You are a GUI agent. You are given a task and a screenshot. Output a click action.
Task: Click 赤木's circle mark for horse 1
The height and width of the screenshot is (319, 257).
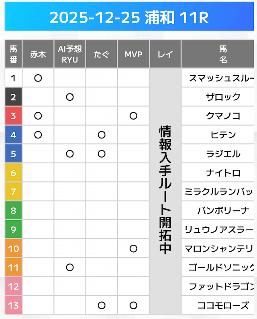pyautogui.click(x=38, y=78)
